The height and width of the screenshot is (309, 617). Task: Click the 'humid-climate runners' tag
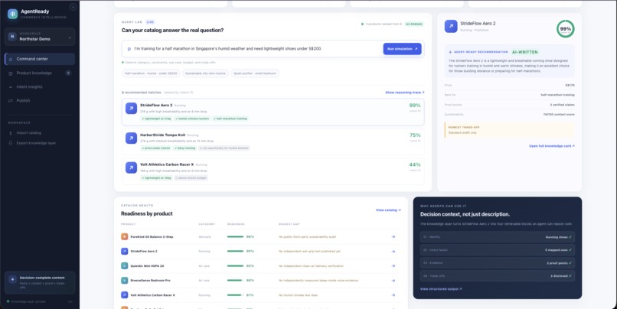(x=192, y=119)
